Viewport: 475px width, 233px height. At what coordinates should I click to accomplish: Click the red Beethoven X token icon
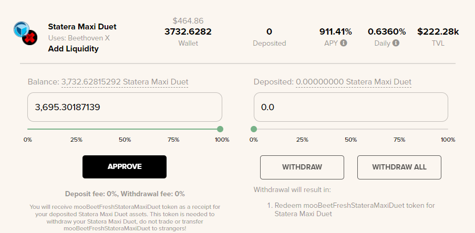coord(32,38)
